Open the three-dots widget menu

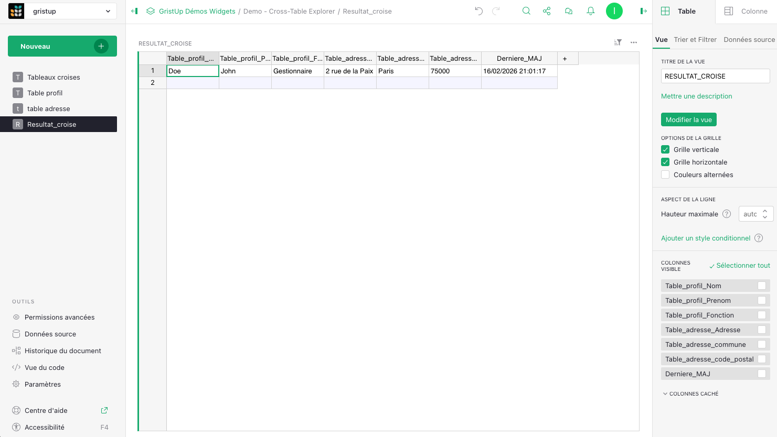(634, 42)
